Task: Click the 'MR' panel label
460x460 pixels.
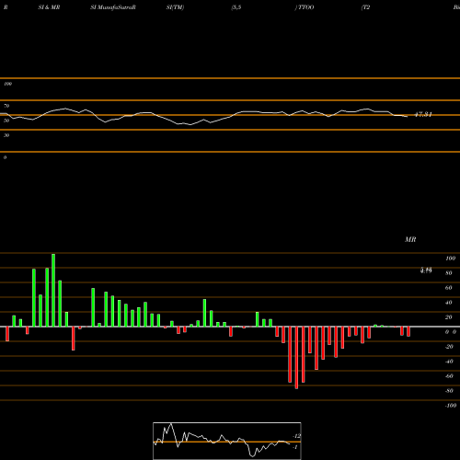Action: point(410,239)
